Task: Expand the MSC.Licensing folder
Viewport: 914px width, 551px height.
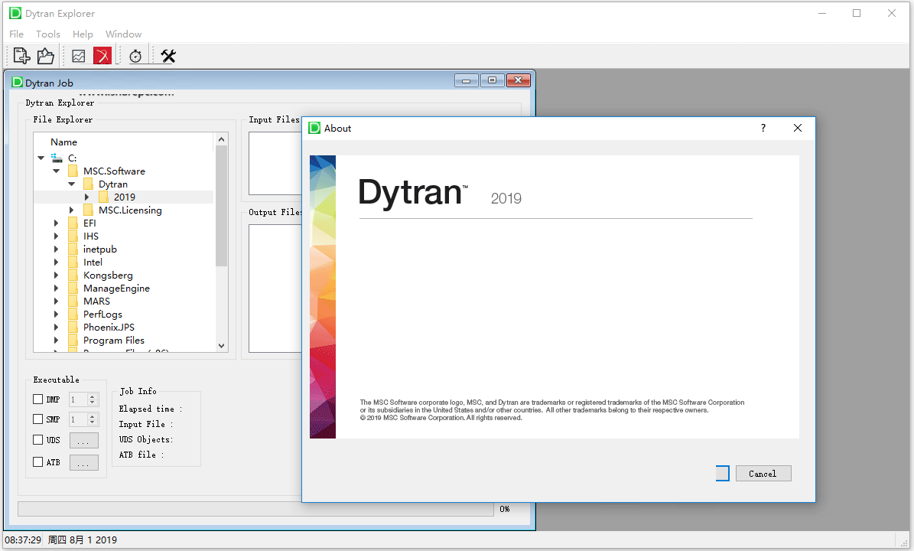Action: (71, 210)
